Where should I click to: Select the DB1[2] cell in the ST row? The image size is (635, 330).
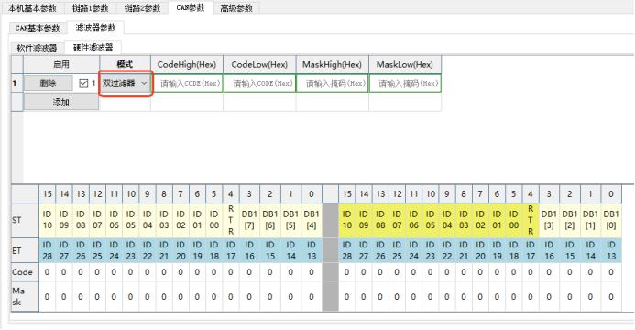point(569,220)
